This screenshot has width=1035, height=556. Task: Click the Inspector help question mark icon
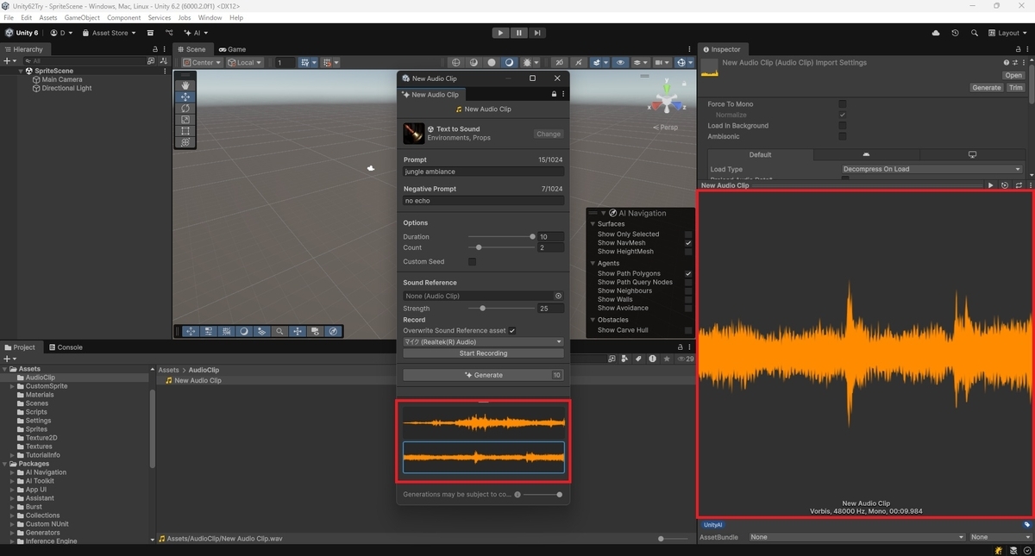(x=1006, y=63)
